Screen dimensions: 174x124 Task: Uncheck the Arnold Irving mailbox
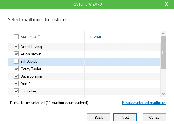coord(16,46)
